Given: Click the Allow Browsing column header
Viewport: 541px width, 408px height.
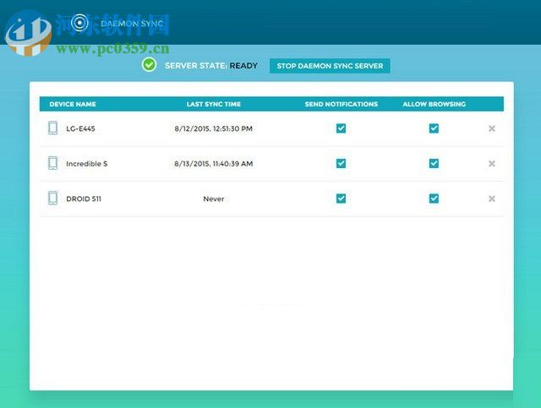Looking at the screenshot, I should pyautogui.click(x=434, y=104).
